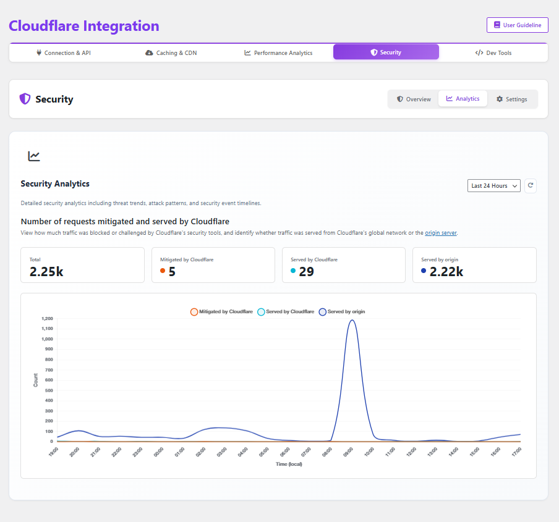Click the orange dot in Mitigated card
Image resolution: width=559 pixels, height=522 pixels.
pos(163,271)
